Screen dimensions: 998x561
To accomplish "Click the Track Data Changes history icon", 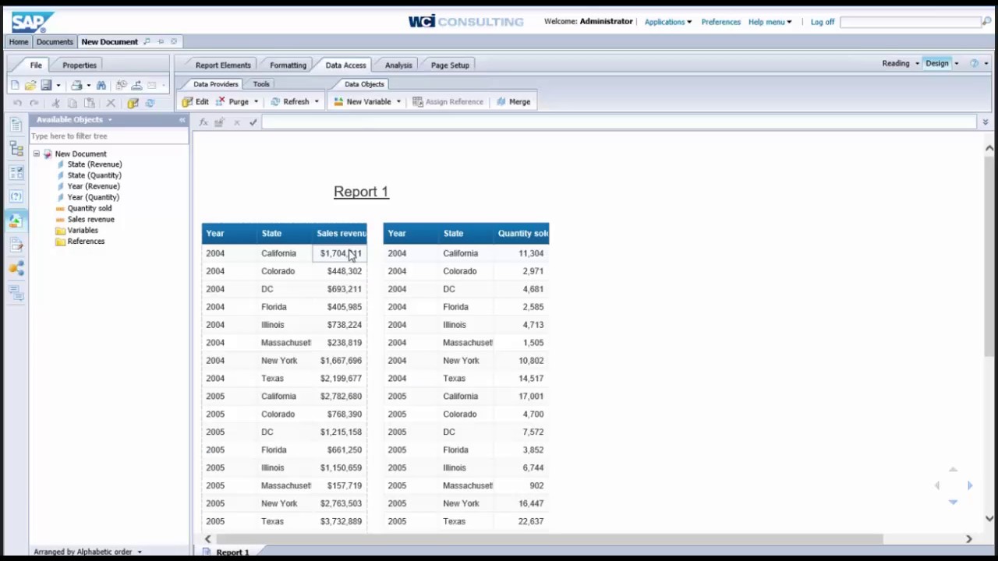I will point(121,85).
